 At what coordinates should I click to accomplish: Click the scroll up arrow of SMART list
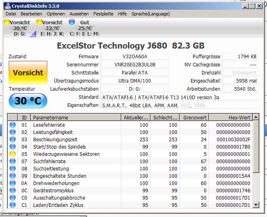pyautogui.click(x=256, y=117)
